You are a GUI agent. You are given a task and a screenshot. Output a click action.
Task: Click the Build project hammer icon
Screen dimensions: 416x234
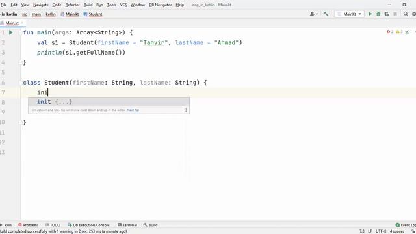[326, 14]
